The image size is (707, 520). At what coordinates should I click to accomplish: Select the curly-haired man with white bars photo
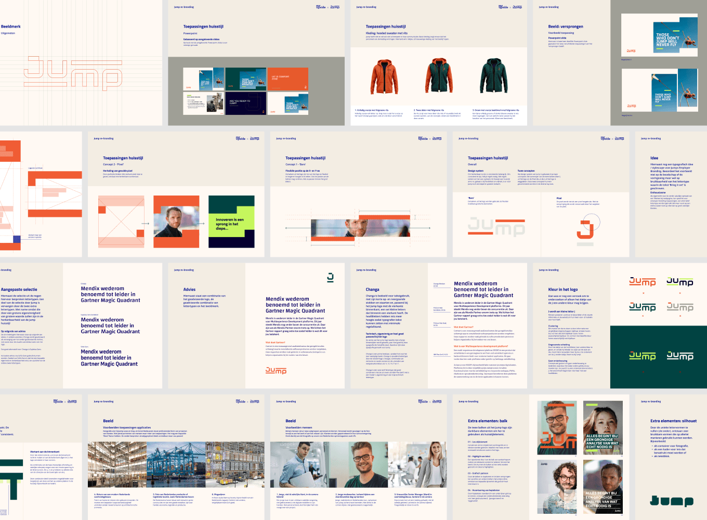(557, 488)
